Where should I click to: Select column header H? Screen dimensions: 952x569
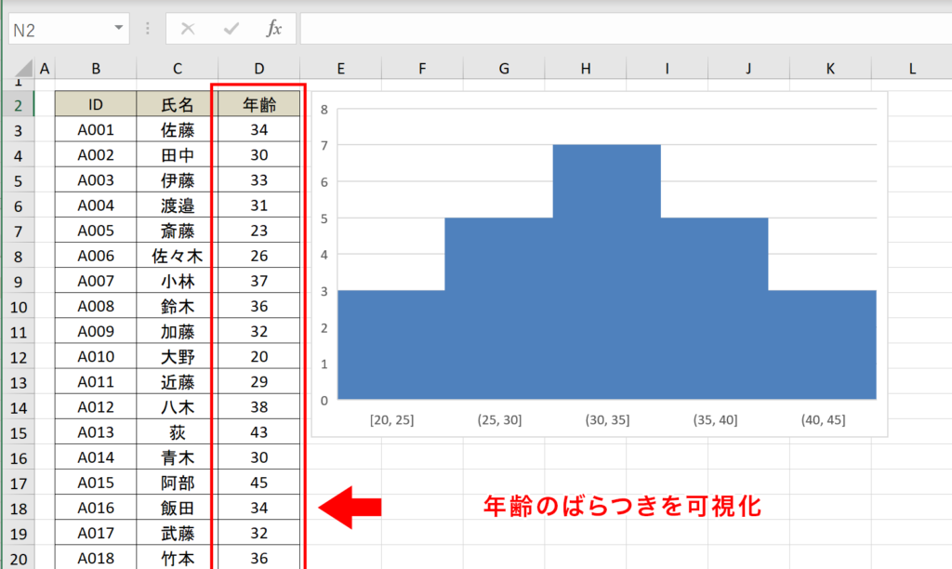[585, 68]
